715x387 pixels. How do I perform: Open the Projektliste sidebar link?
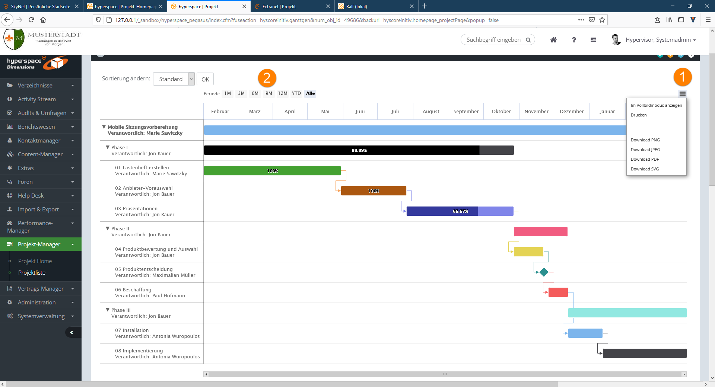[x=32, y=273]
